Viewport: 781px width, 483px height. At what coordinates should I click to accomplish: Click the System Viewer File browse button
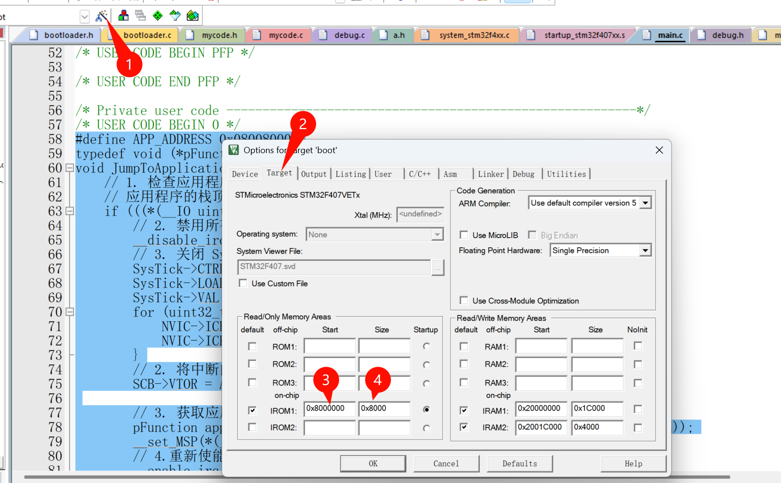pyautogui.click(x=438, y=267)
